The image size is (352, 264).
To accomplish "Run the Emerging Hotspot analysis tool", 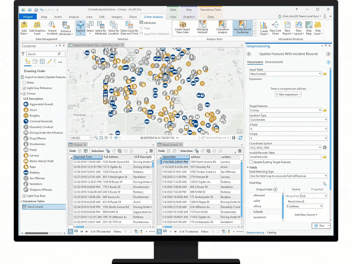I will click(x=202, y=27).
